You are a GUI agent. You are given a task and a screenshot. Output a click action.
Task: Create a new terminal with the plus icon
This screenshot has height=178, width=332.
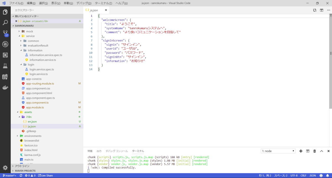301,151
